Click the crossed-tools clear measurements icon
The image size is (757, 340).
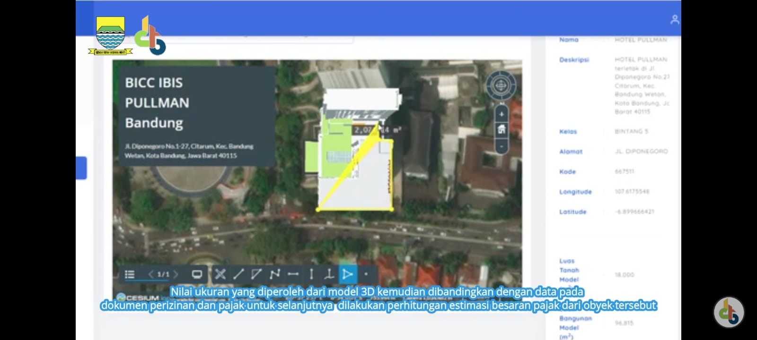click(x=220, y=274)
